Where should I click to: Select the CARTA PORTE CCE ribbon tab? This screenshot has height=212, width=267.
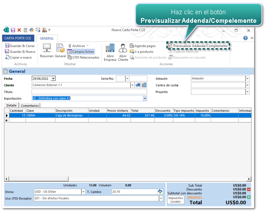[x=18, y=38]
